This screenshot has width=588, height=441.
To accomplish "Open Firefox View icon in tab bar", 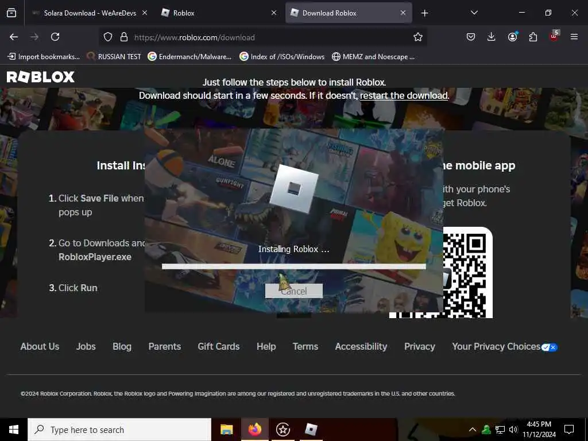I will pos(11,13).
